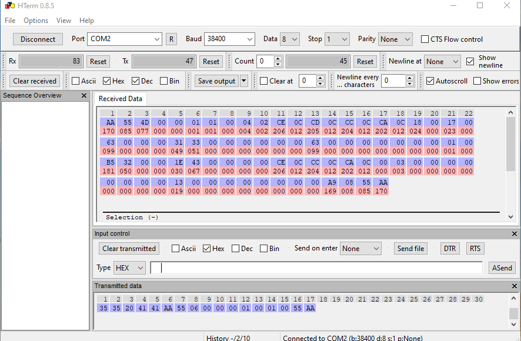
Task: Decrease Newline every characters value
Action: (410, 83)
